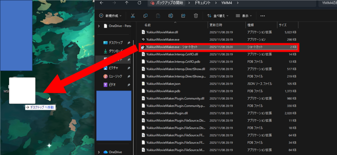
Task: Click the YukkuriMovieMaker.exe application icon
Action: (x=143, y=39)
